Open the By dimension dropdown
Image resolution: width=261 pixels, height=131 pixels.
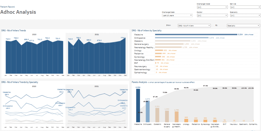(x=243, y=26)
